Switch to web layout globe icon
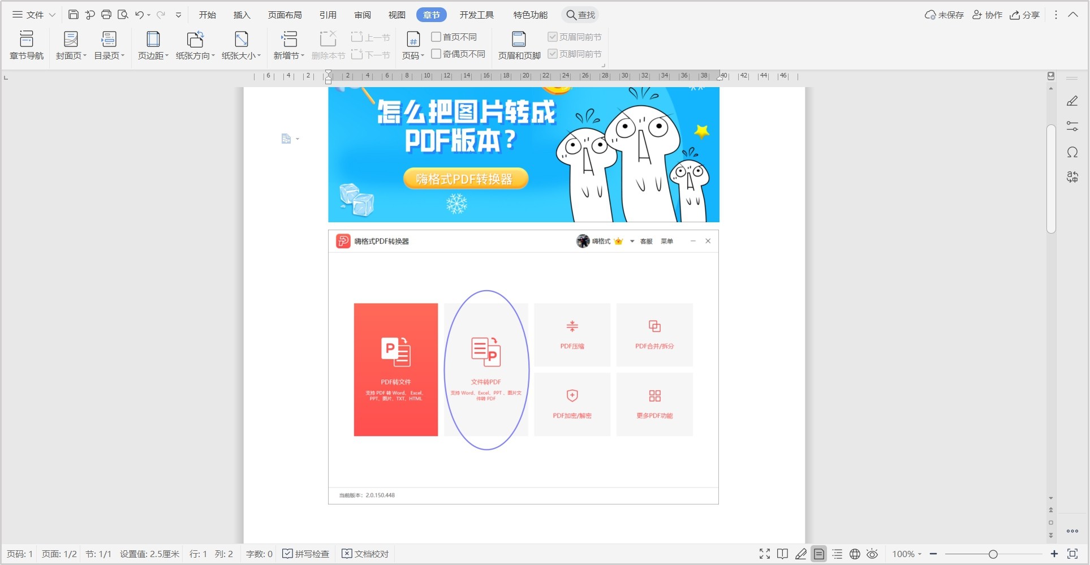This screenshot has height=565, width=1090. point(855,554)
